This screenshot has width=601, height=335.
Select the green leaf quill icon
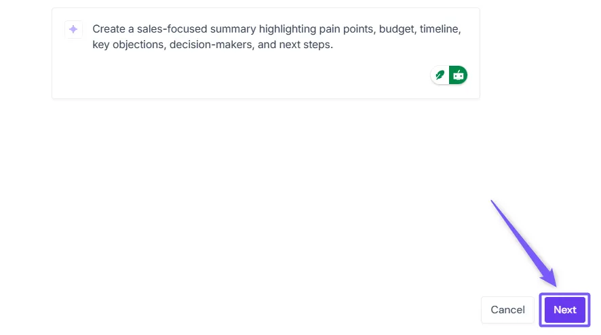440,75
